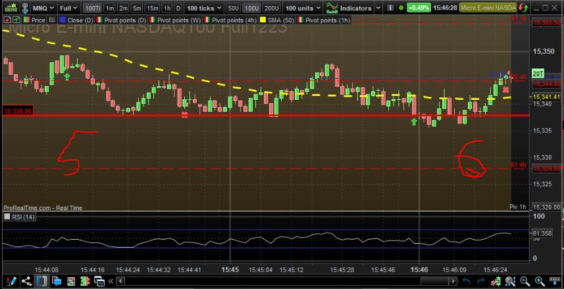Select the drawing pencil tool icon
This screenshot has height=289, width=564.
11,280
